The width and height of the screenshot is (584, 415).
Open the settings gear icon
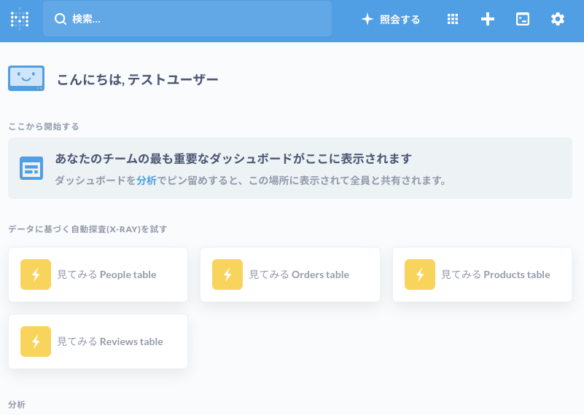[558, 19]
